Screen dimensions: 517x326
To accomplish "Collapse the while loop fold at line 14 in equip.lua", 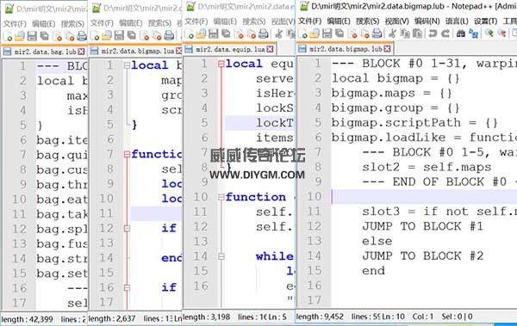I will (x=221, y=256).
